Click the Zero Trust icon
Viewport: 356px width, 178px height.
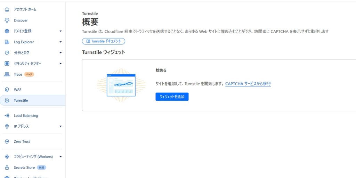pyautogui.click(x=7, y=142)
